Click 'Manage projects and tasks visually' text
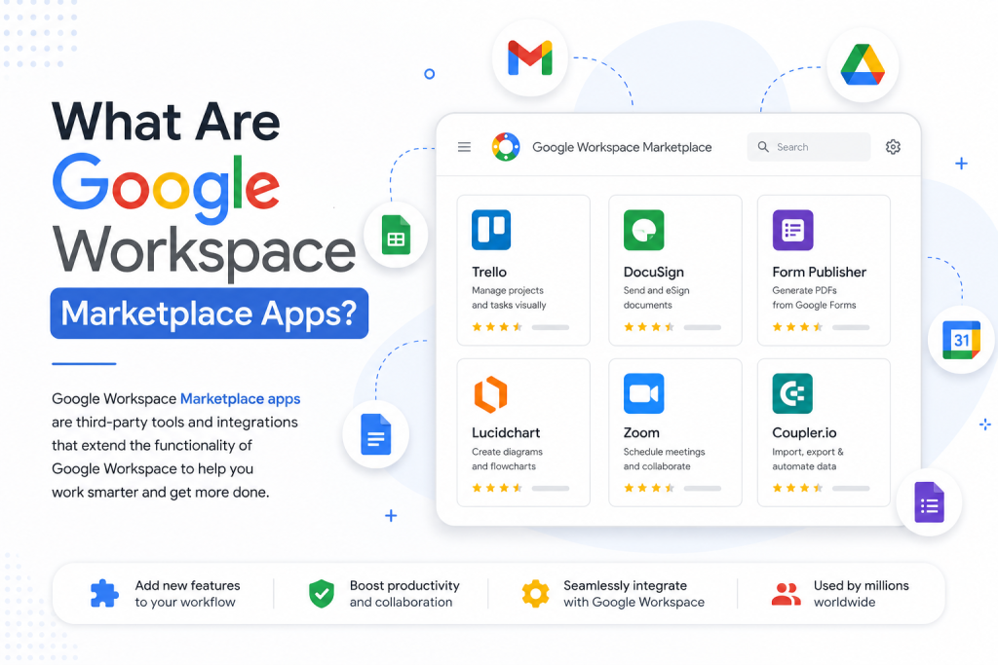The height and width of the screenshot is (665, 998). click(x=509, y=298)
